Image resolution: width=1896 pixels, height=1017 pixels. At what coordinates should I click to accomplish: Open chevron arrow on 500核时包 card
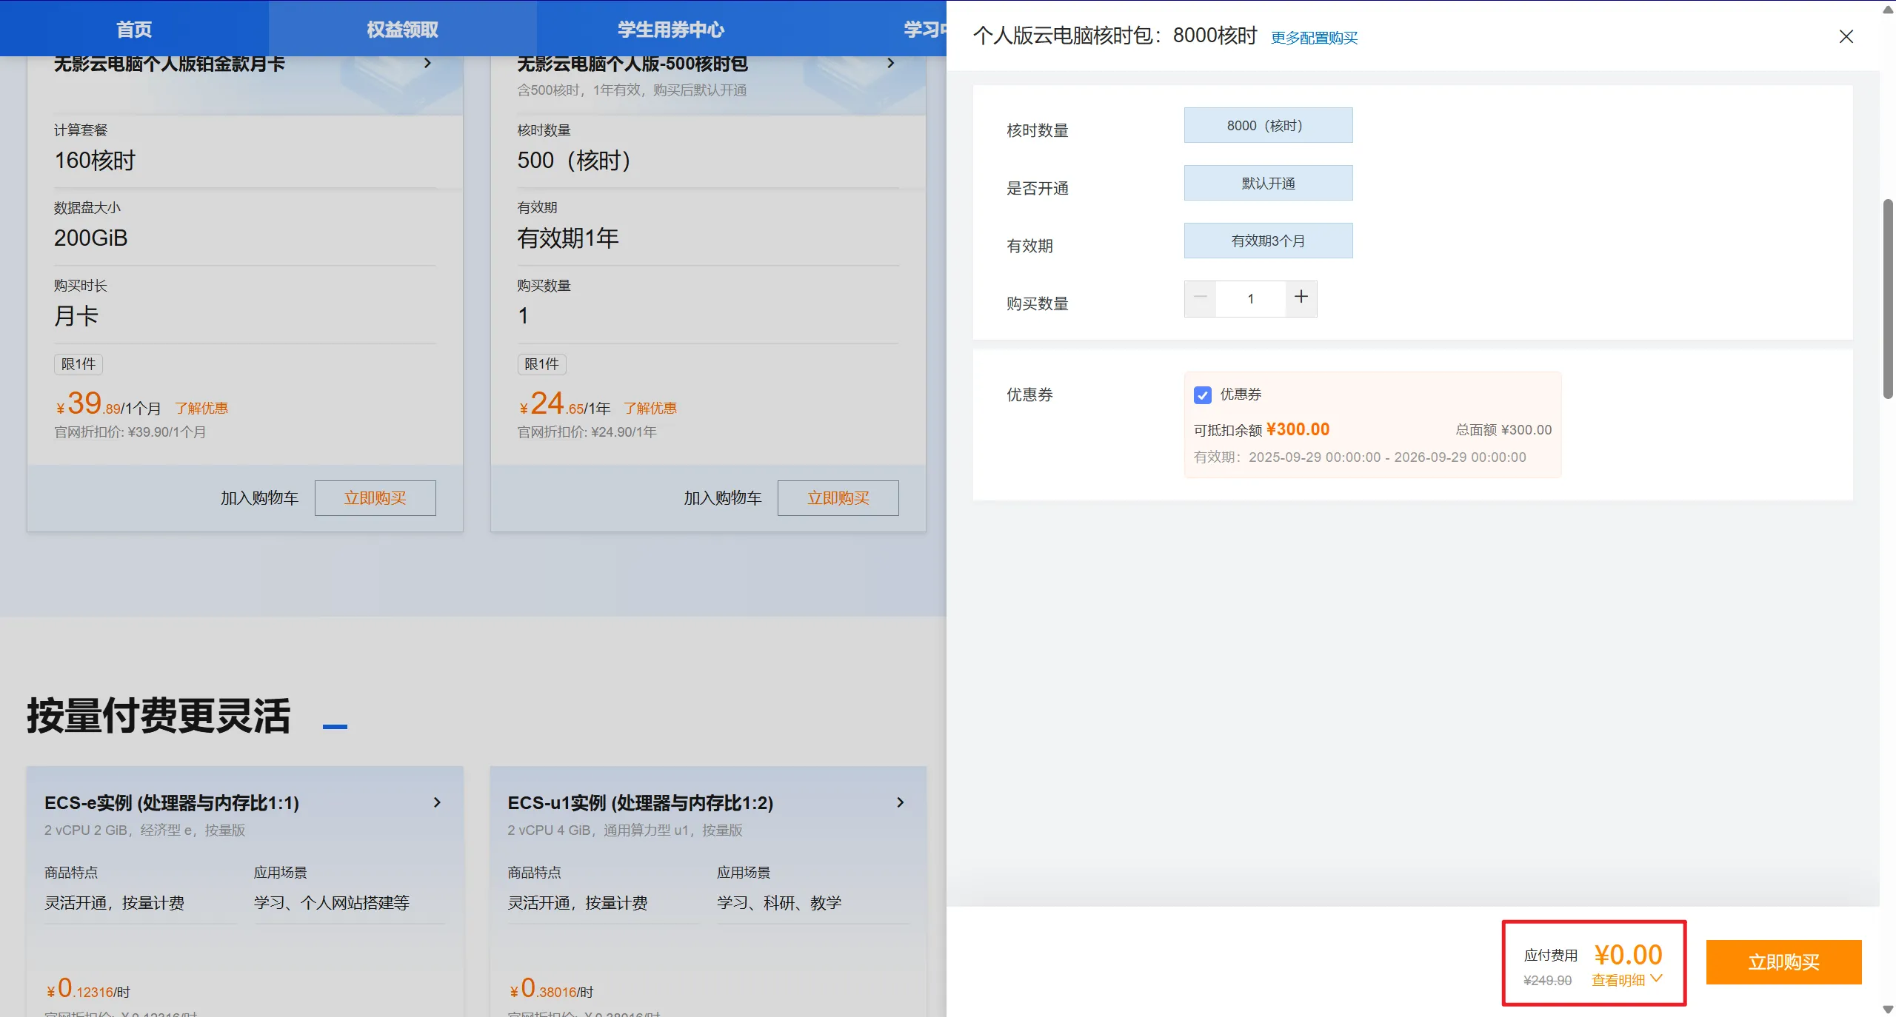890,63
